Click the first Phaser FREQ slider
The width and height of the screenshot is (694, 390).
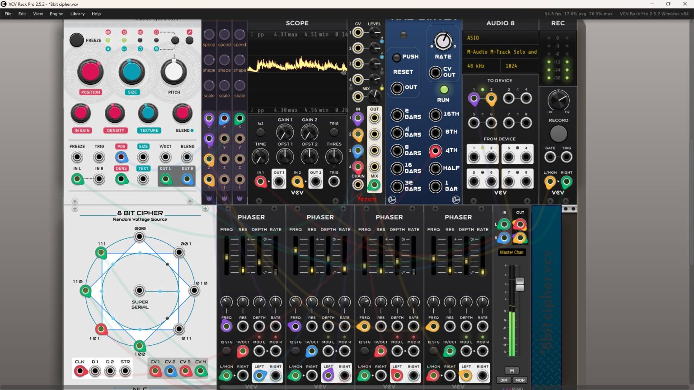[x=226, y=256]
